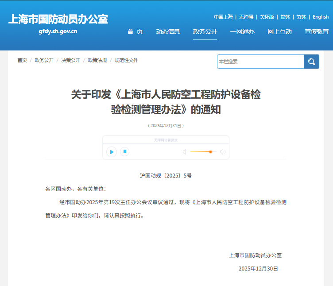Visit the 中国上海 link
This screenshot has width=333, height=286.
(x=223, y=17)
